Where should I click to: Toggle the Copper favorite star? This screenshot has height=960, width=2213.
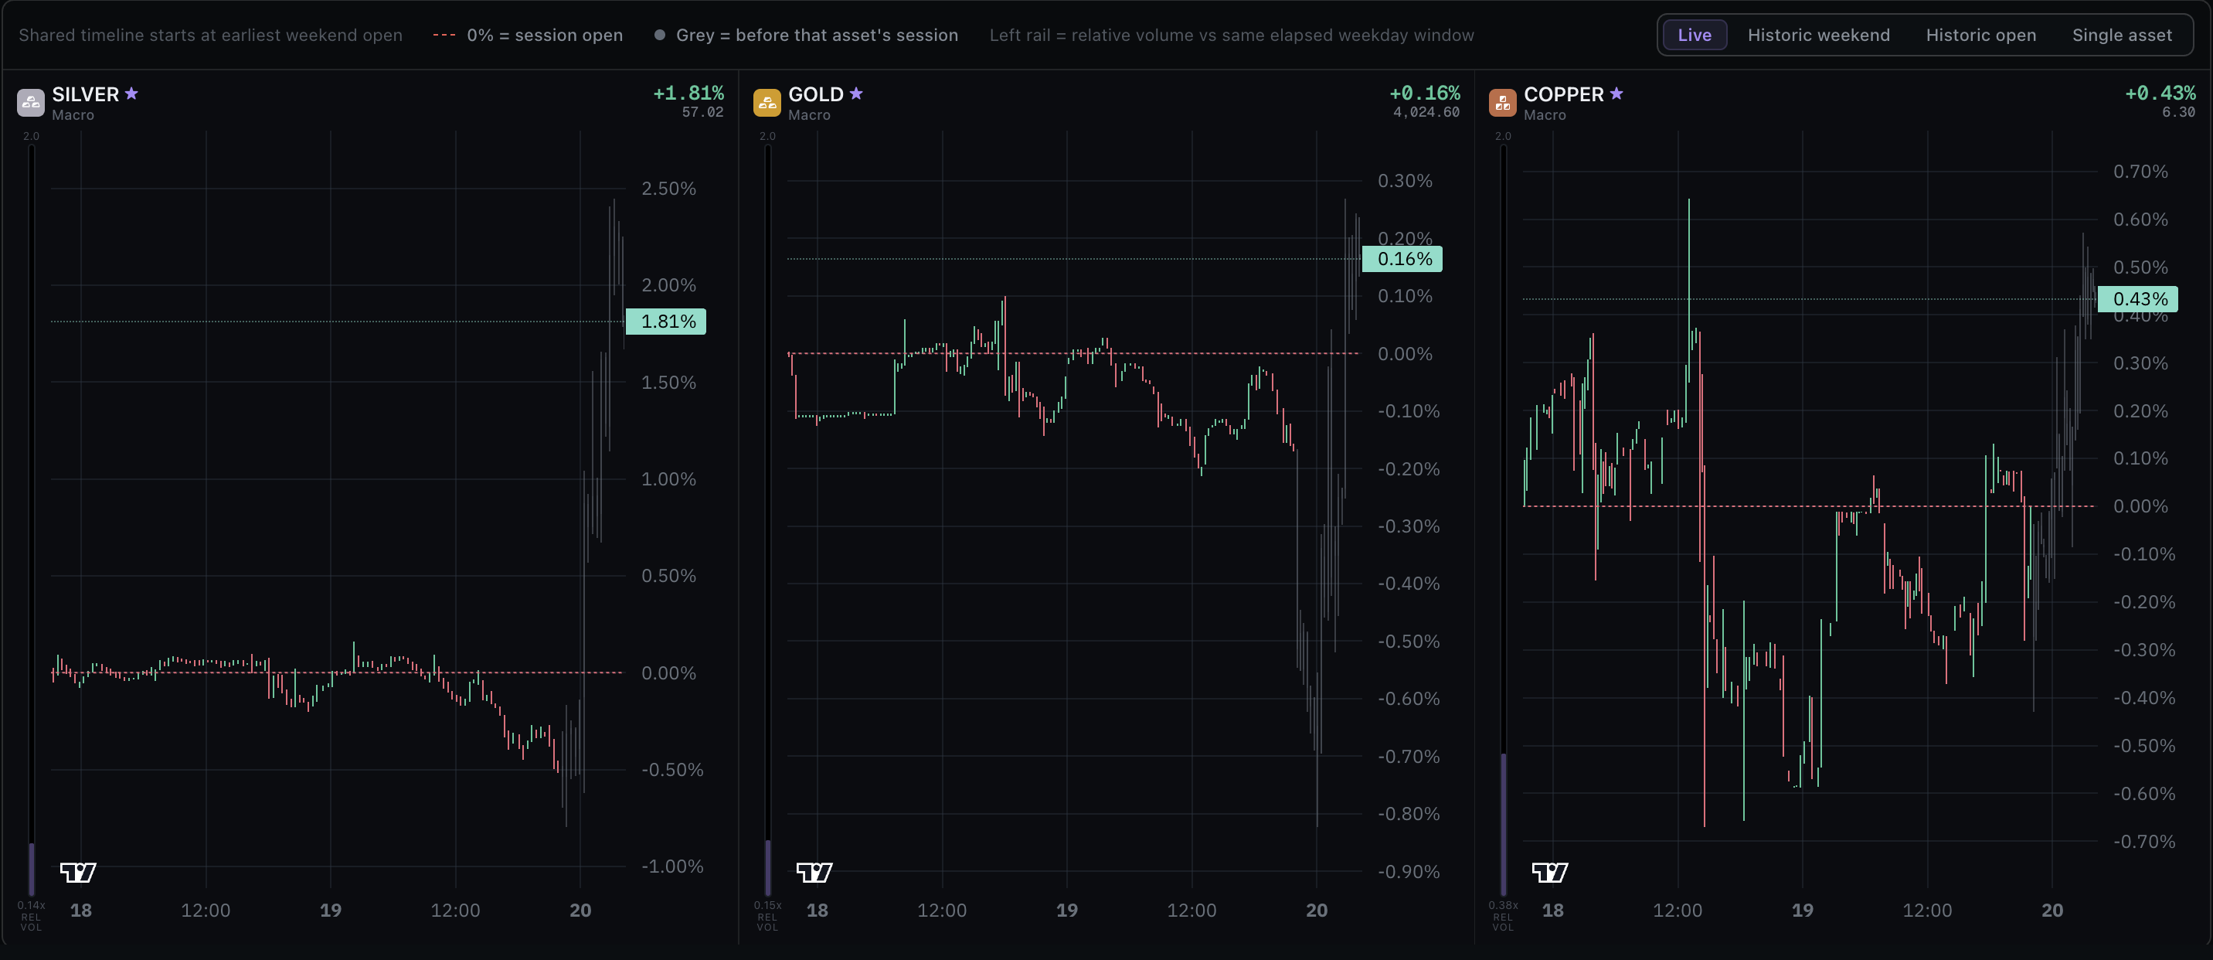(1616, 94)
